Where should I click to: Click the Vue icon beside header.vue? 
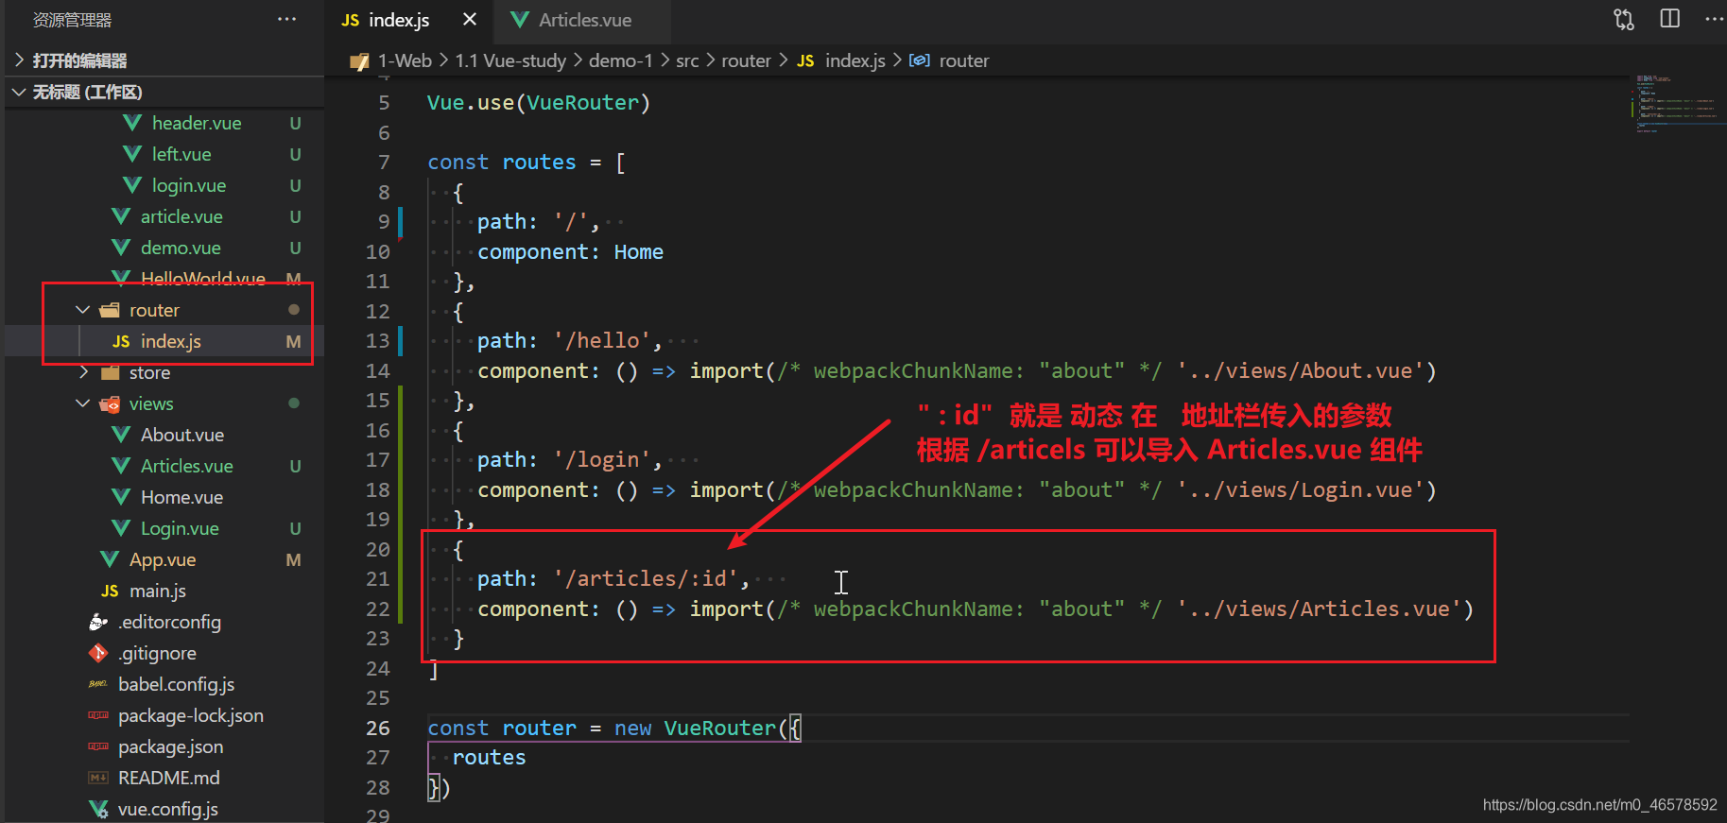point(133,123)
